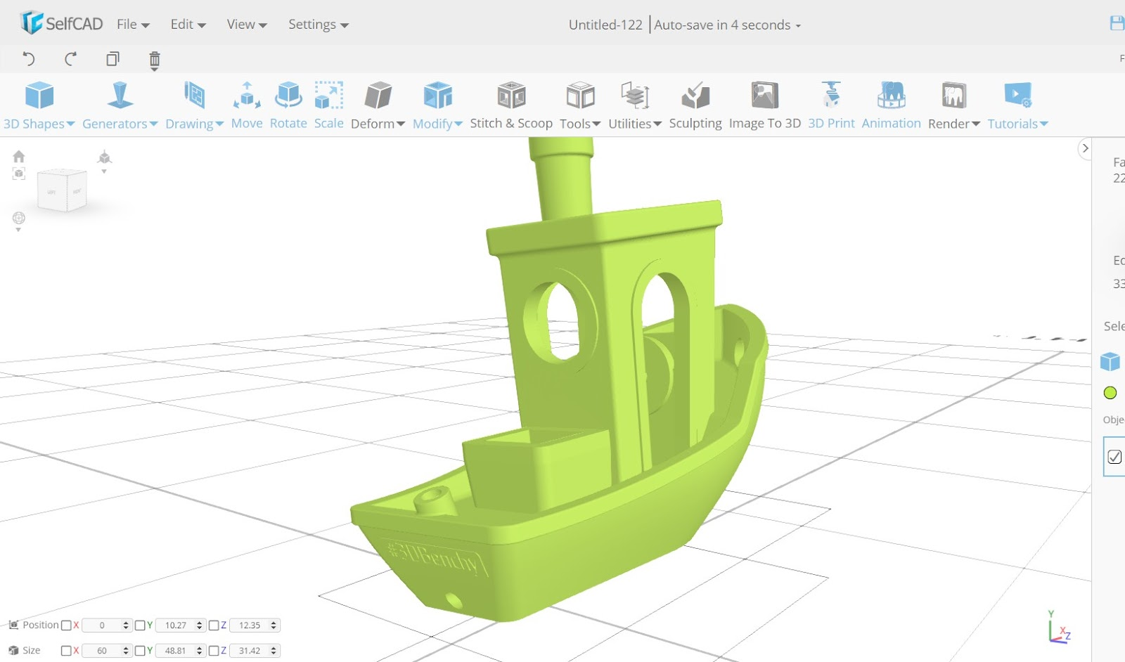Select the Rotate tool
The image size is (1125, 662).
click(x=288, y=106)
